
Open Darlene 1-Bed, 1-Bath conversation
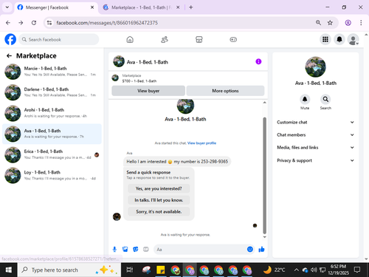click(52, 92)
